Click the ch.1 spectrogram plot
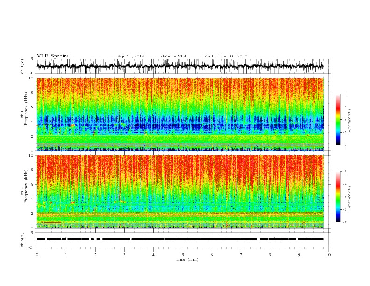The width and height of the screenshot is (370, 286). coord(180,114)
